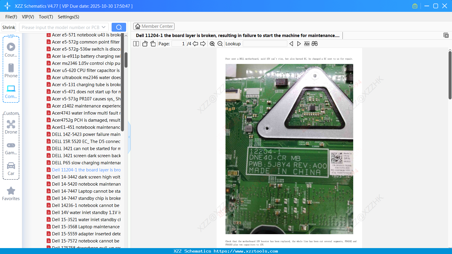The image size is (452, 254).
Task: Click the motherboard photo in the document
Action: coord(289,149)
